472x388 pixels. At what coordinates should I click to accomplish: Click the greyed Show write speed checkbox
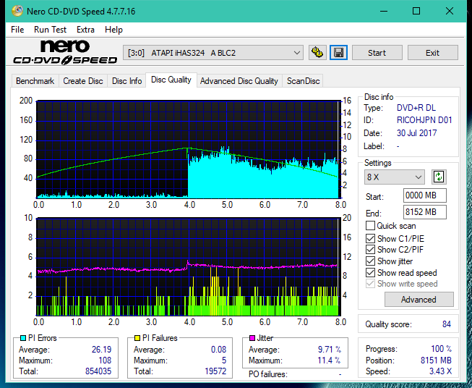(x=370, y=284)
